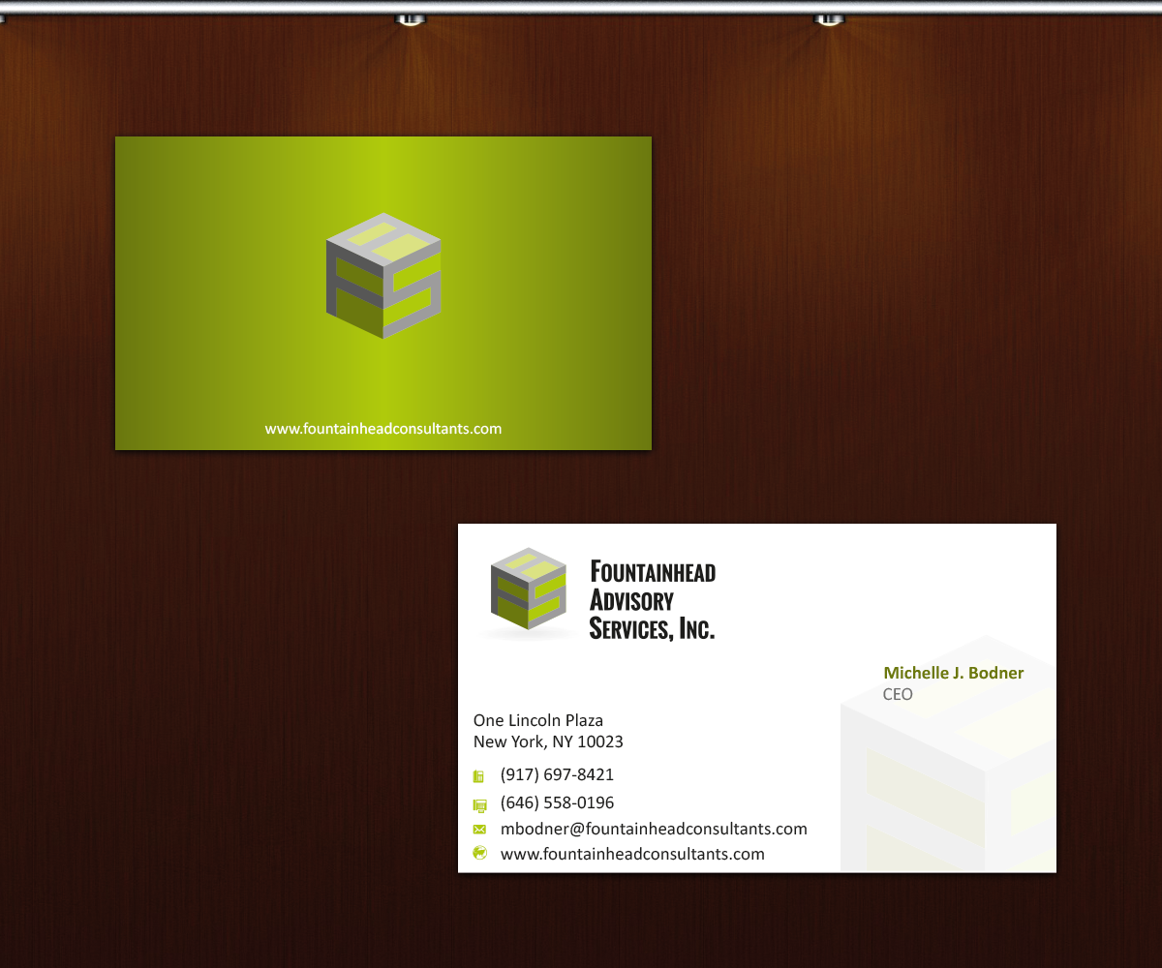This screenshot has width=1162, height=968.
Task: Click the globe icon beside the website address
Action: (478, 854)
